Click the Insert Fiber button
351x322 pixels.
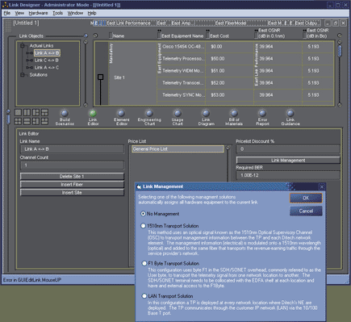72,185
